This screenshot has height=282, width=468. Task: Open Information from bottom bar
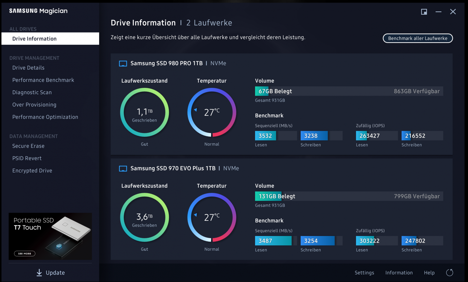click(x=399, y=273)
